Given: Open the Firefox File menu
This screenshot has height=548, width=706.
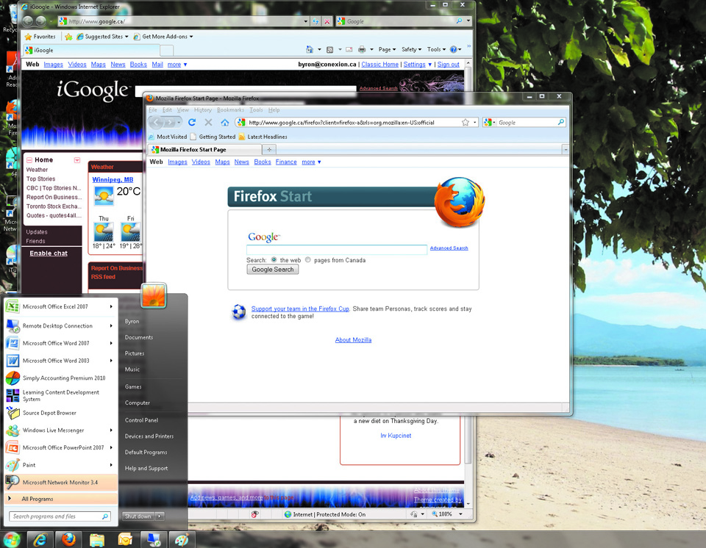Looking at the screenshot, I should (153, 109).
